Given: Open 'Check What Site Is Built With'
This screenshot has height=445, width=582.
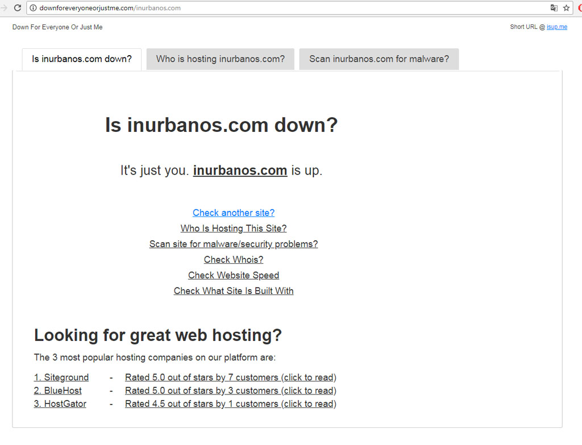Looking at the screenshot, I should [234, 291].
